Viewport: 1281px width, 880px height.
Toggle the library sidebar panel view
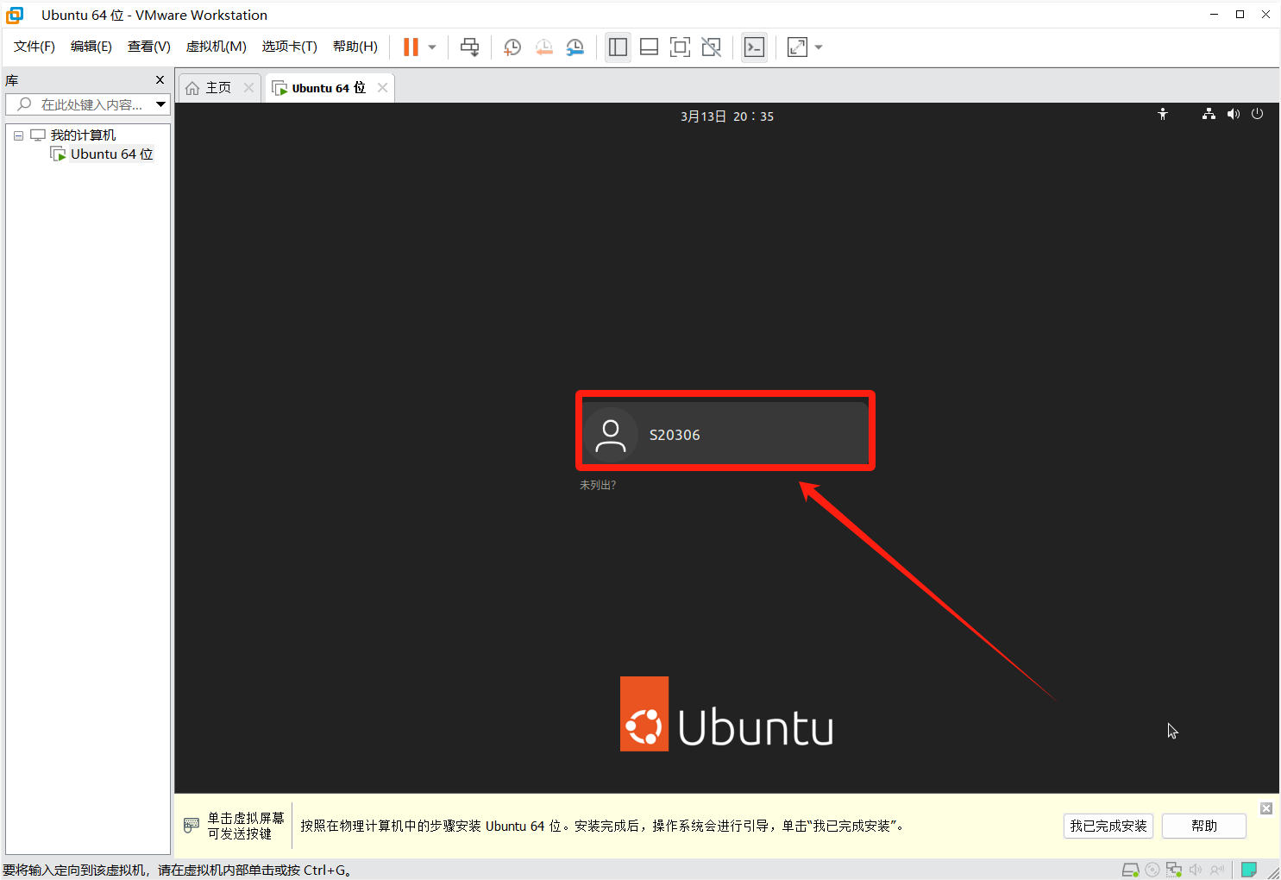click(x=618, y=47)
